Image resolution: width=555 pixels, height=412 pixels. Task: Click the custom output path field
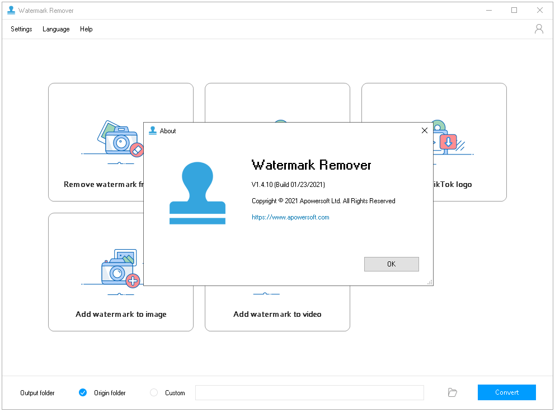point(309,392)
